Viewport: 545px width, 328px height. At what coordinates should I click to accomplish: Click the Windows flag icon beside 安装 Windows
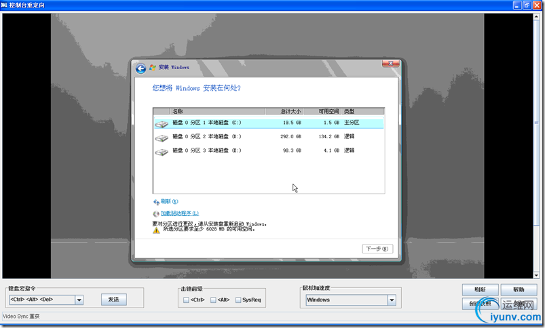click(153, 67)
